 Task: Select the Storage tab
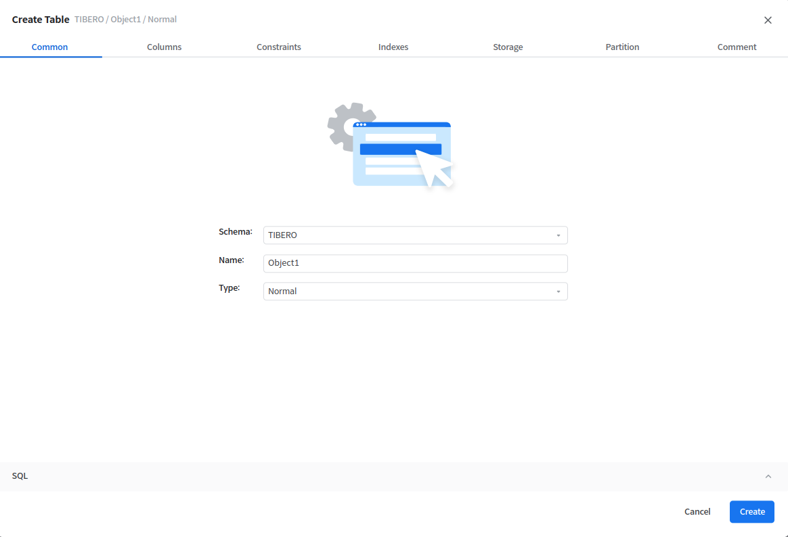(508, 47)
